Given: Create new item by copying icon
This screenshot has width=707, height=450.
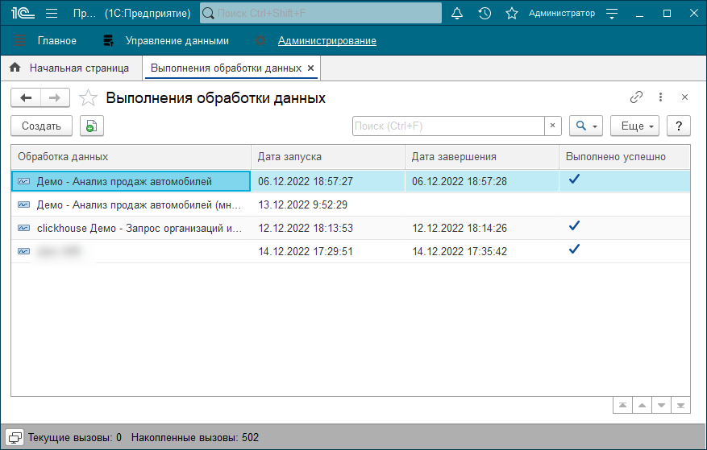Looking at the screenshot, I should [x=92, y=126].
